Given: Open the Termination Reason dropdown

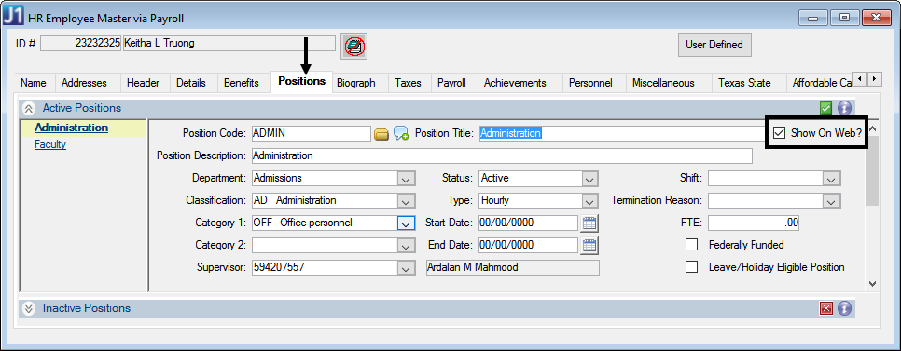Looking at the screenshot, I should coord(831,201).
